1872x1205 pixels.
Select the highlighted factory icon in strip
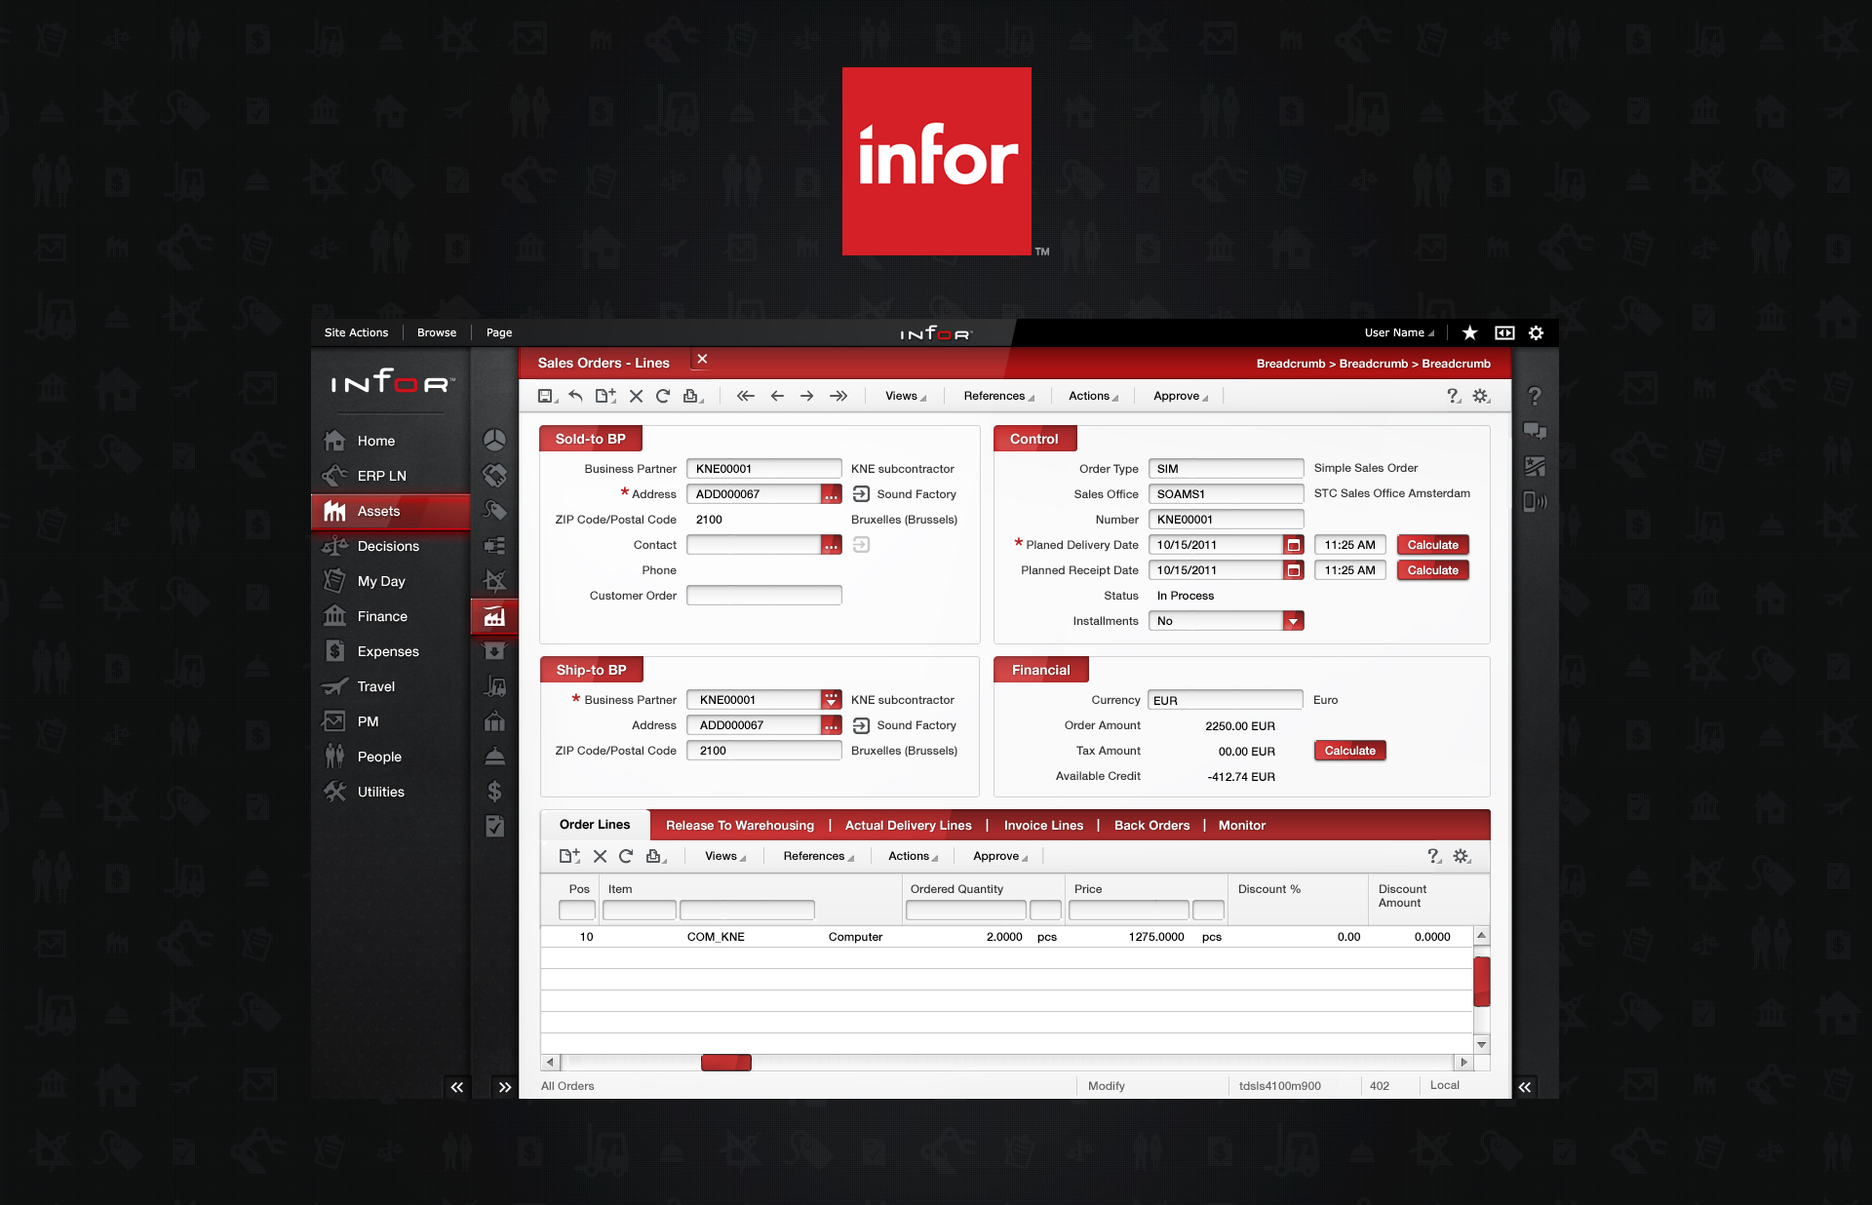pyautogui.click(x=494, y=616)
